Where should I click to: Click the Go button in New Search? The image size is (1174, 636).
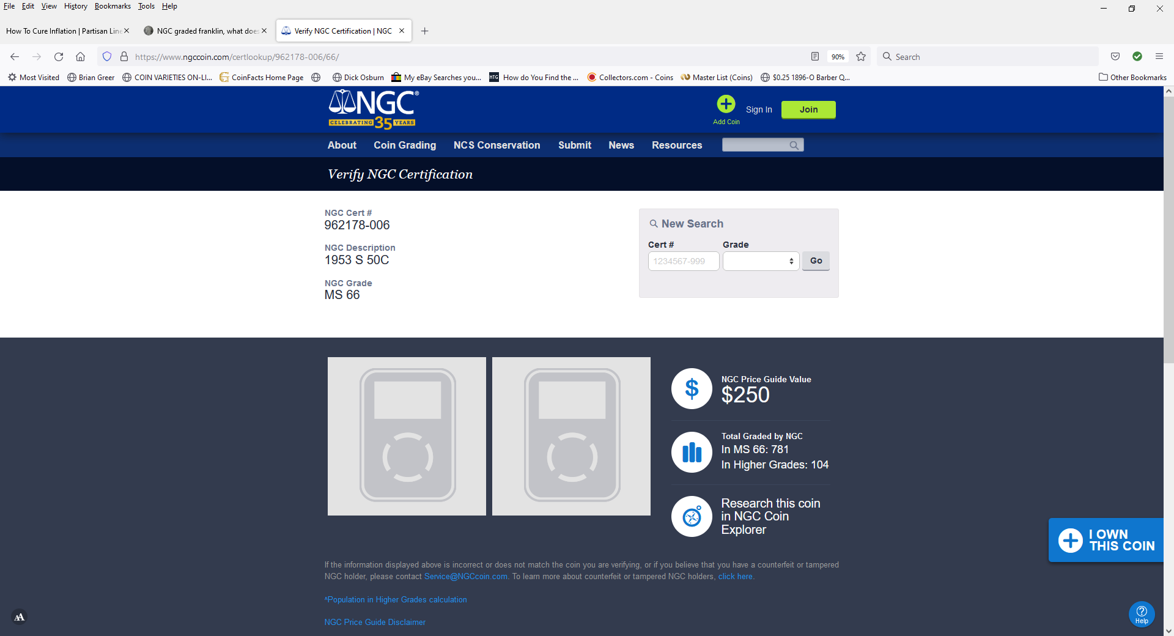tap(816, 261)
